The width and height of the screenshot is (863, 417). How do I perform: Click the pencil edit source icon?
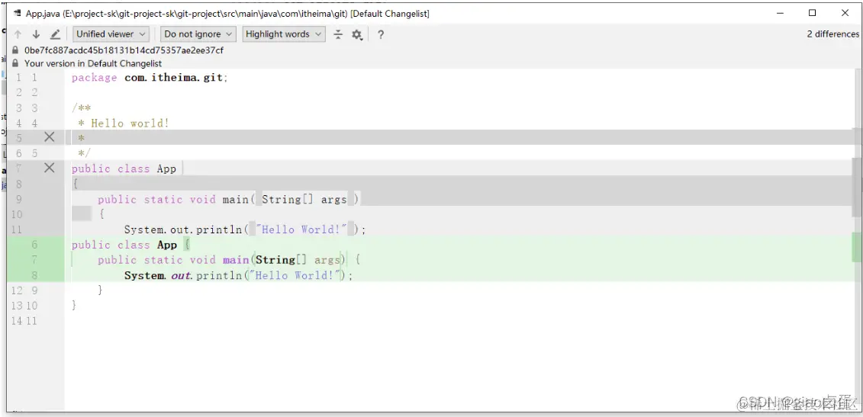point(55,34)
